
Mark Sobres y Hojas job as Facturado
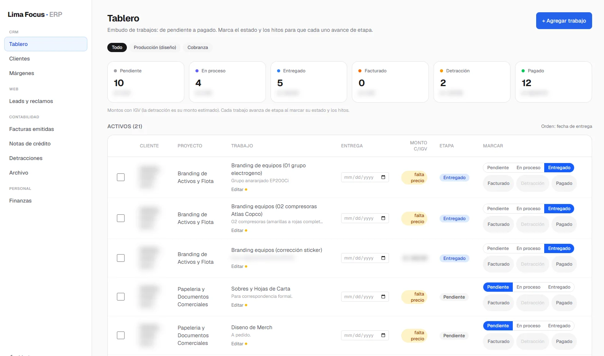pyautogui.click(x=498, y=303)
